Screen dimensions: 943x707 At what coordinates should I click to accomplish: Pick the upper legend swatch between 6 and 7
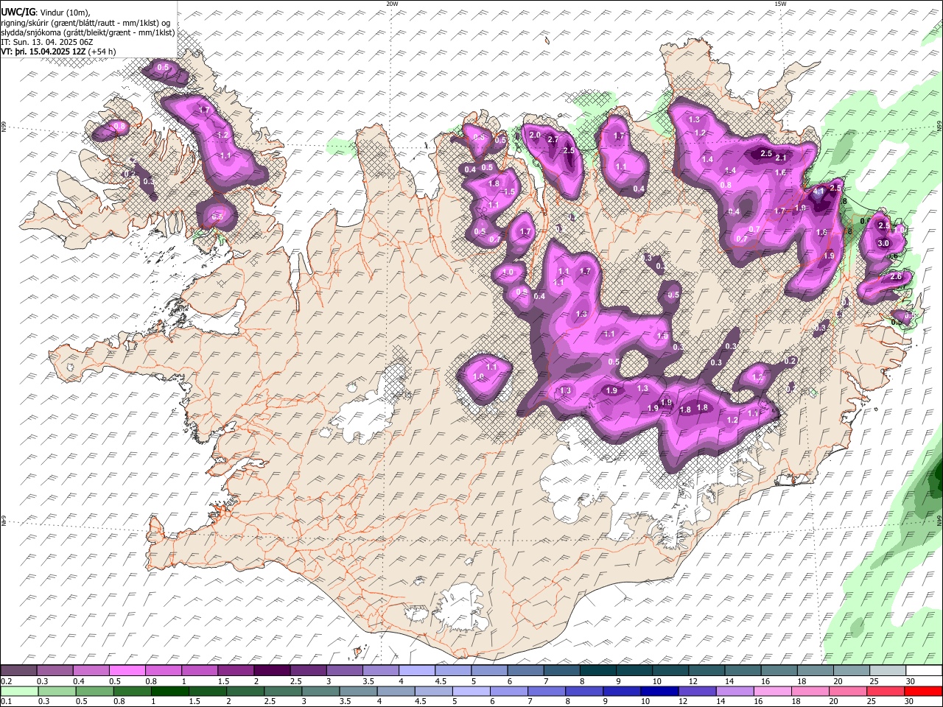525,671
